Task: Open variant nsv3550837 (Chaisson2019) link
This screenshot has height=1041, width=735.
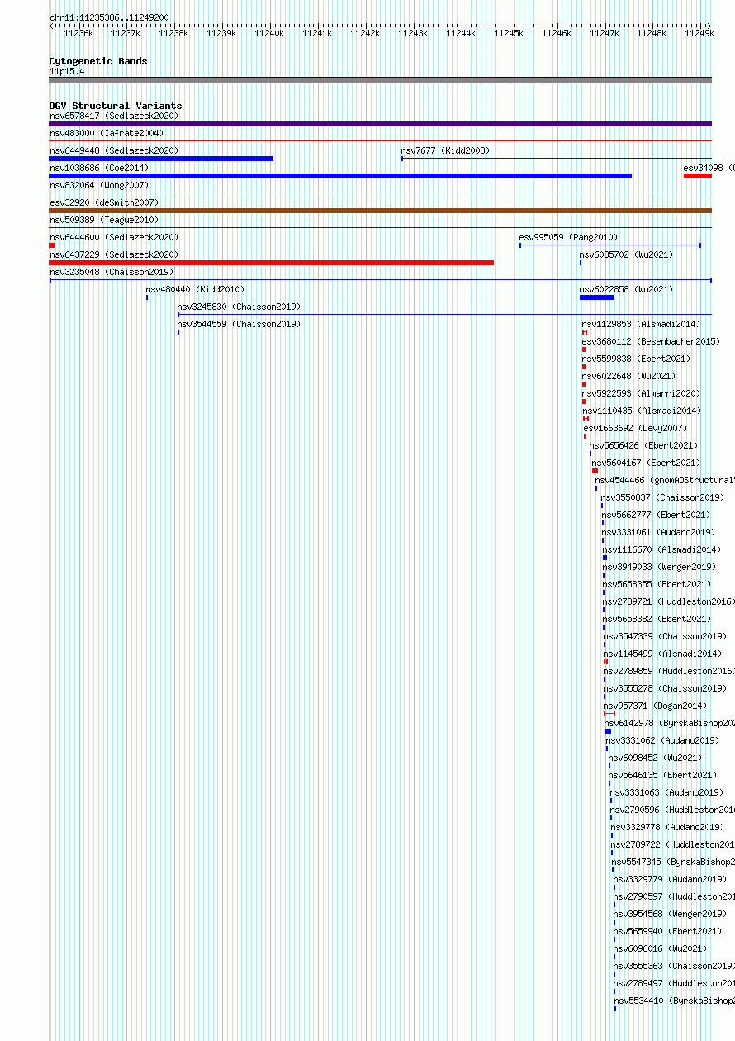Action: pos(662,497)
